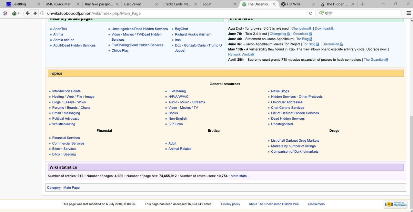This screenshot has width=413, height=212.
Task: Open the Privacy policy footer link
Action: tap(230, 204)
